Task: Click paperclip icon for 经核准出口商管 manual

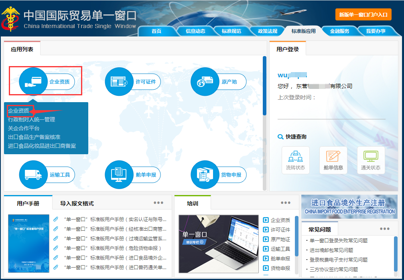Action: click(56, 229)
